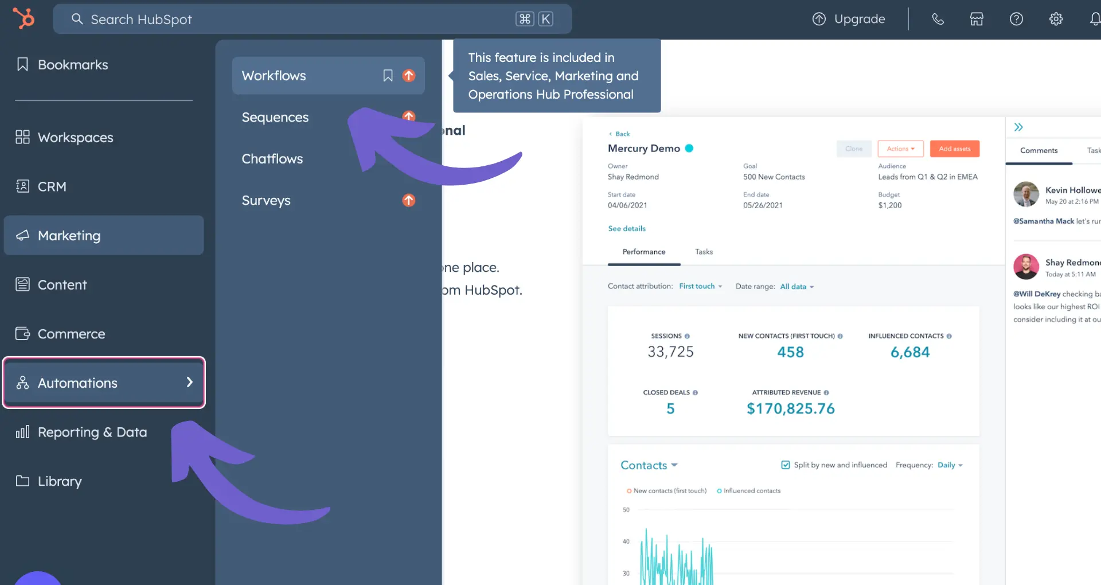Viewport: 1101px width, 585px height.
Task: Click the Content document icon
Action: (x=22, y=284)
